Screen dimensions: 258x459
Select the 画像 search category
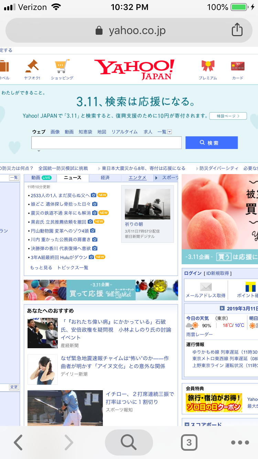click(x=55, y=132)
